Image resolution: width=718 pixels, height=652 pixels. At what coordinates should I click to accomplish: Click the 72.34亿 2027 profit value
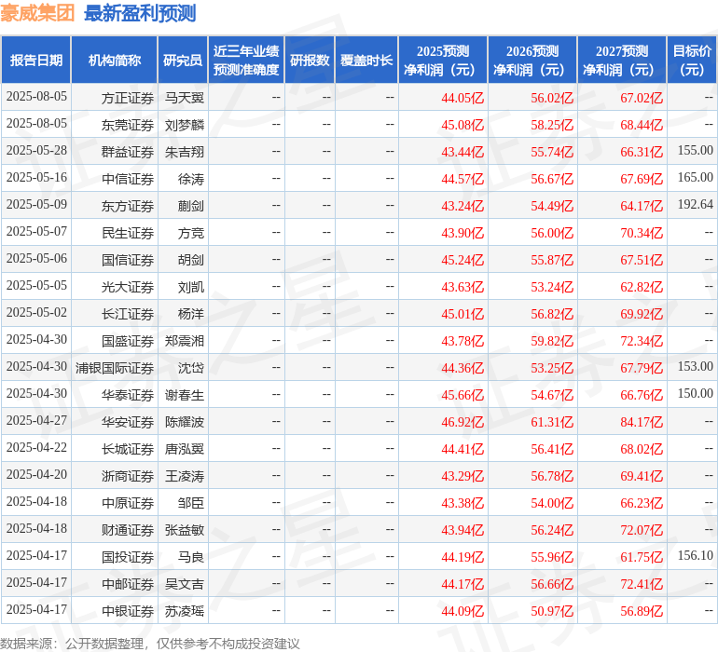coord(642,341)
